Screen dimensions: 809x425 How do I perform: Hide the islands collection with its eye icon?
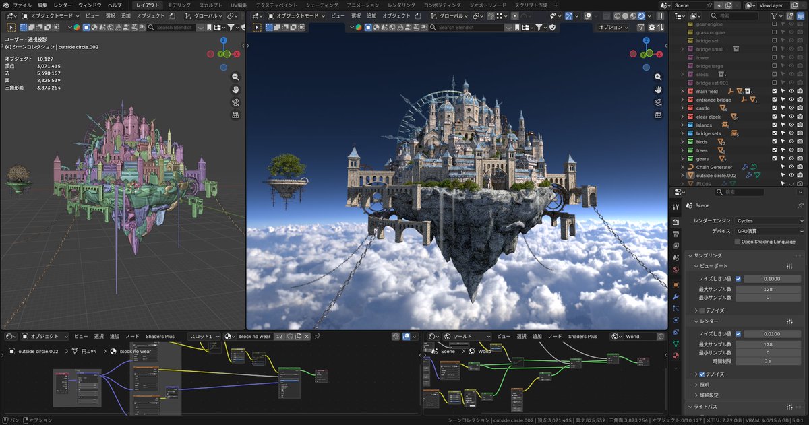pos(791,125)
